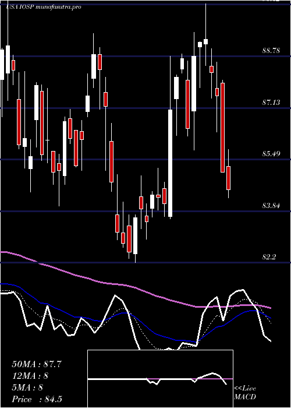291x408 pixels.
Task: Click the Price : 84.5 reading
Action: (37, 399)
